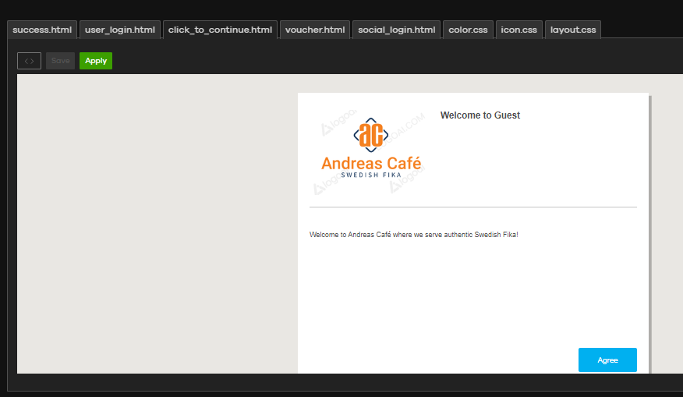Viewport: 683px width, 397px height.
Task: Click the horizontal divider line below the logo
Action: point(472,207)
